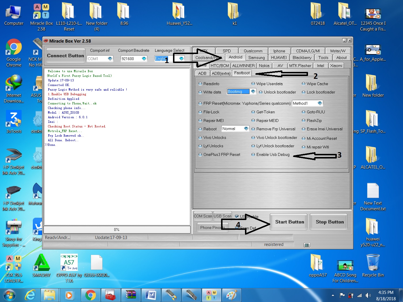Viewport: 403px width, 302px height.
Task: Expand the 921600 baudrate dropdown
Action: click(144, 59)
